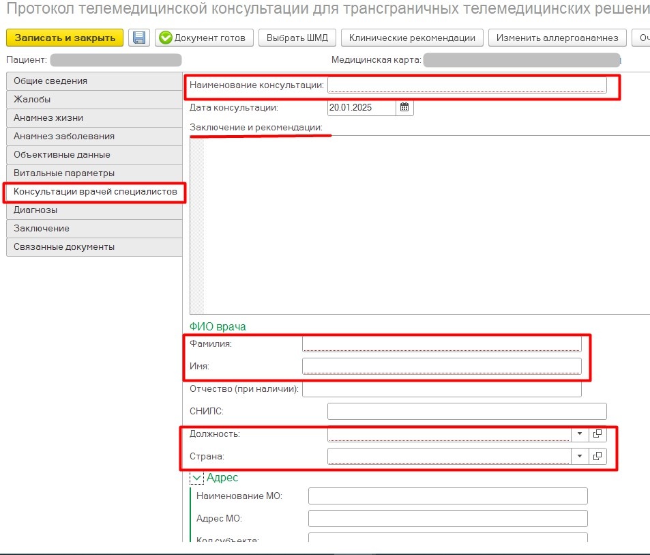
Task: Click open-form icon next to Страна field
Action: click(x=597, y=456)
